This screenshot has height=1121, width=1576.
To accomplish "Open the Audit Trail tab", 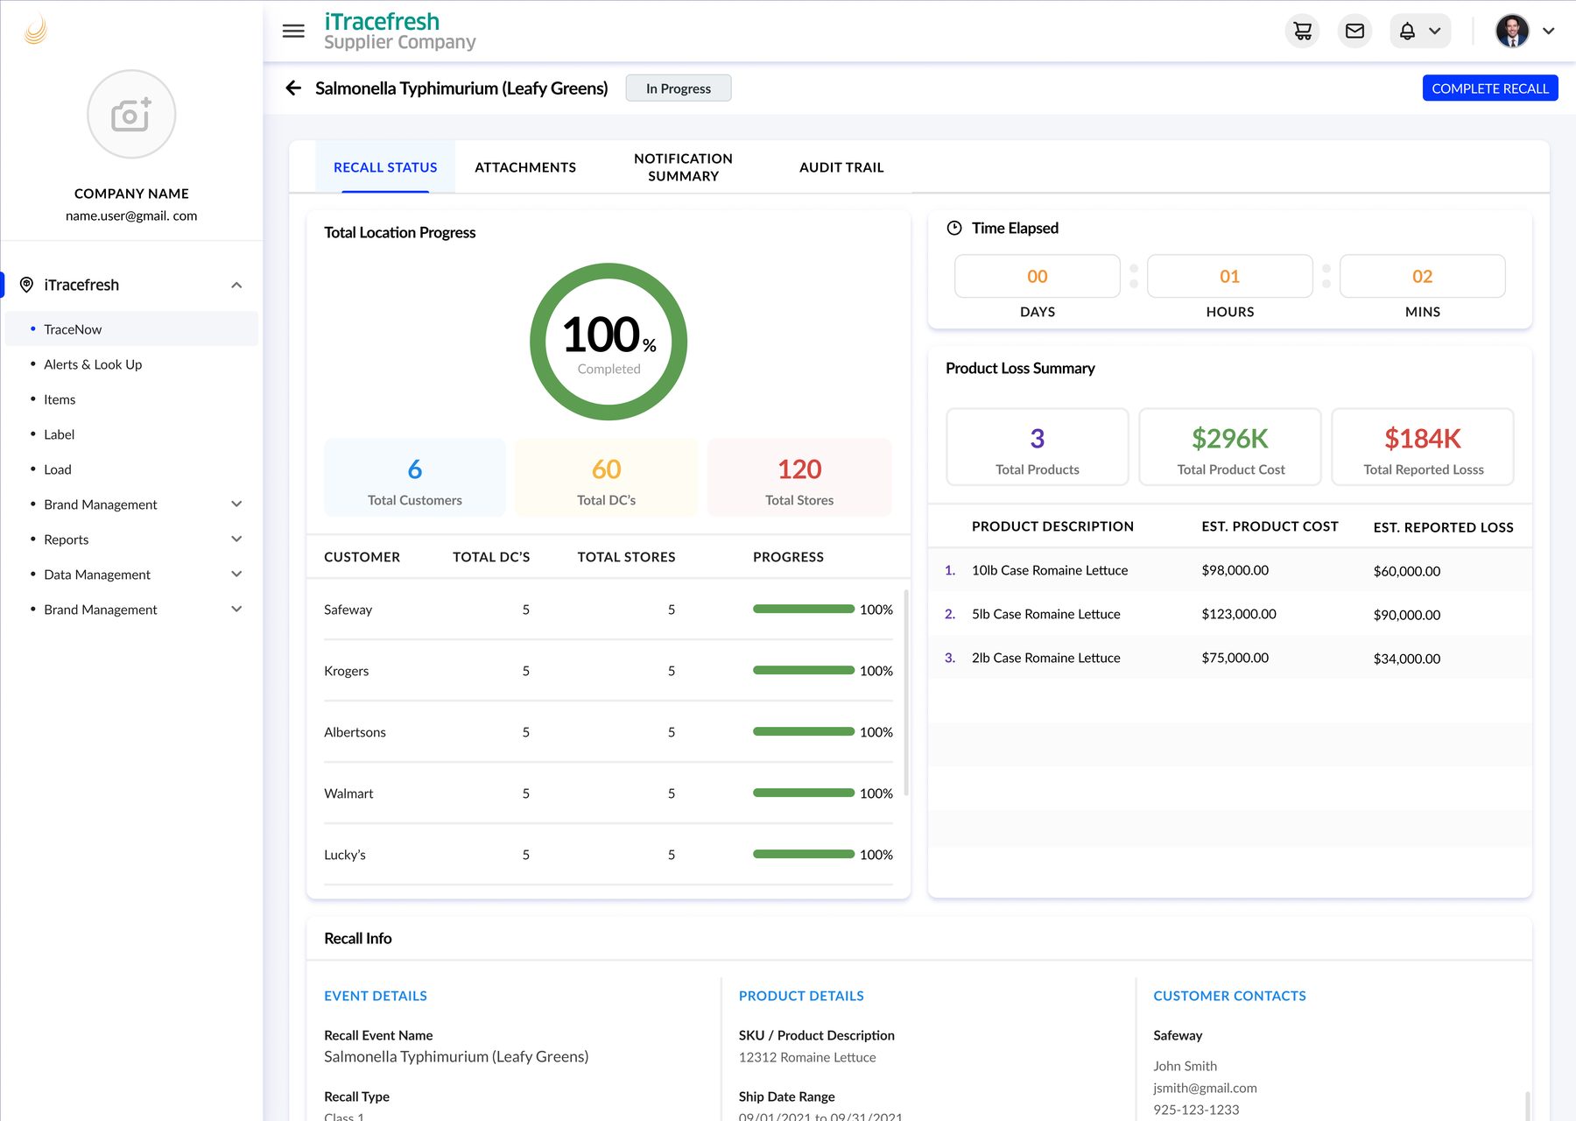I will click(841, 166).
